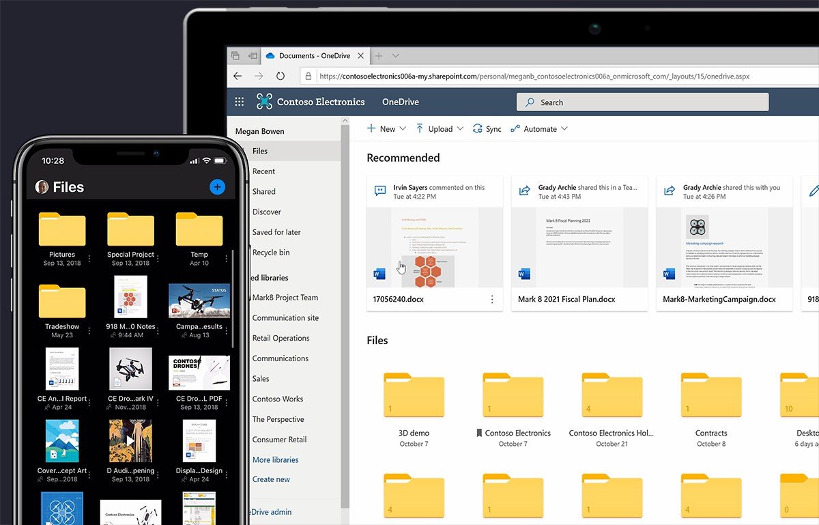Click the browser forward arrow
The image size is (819, 525).
pos(259,76)
